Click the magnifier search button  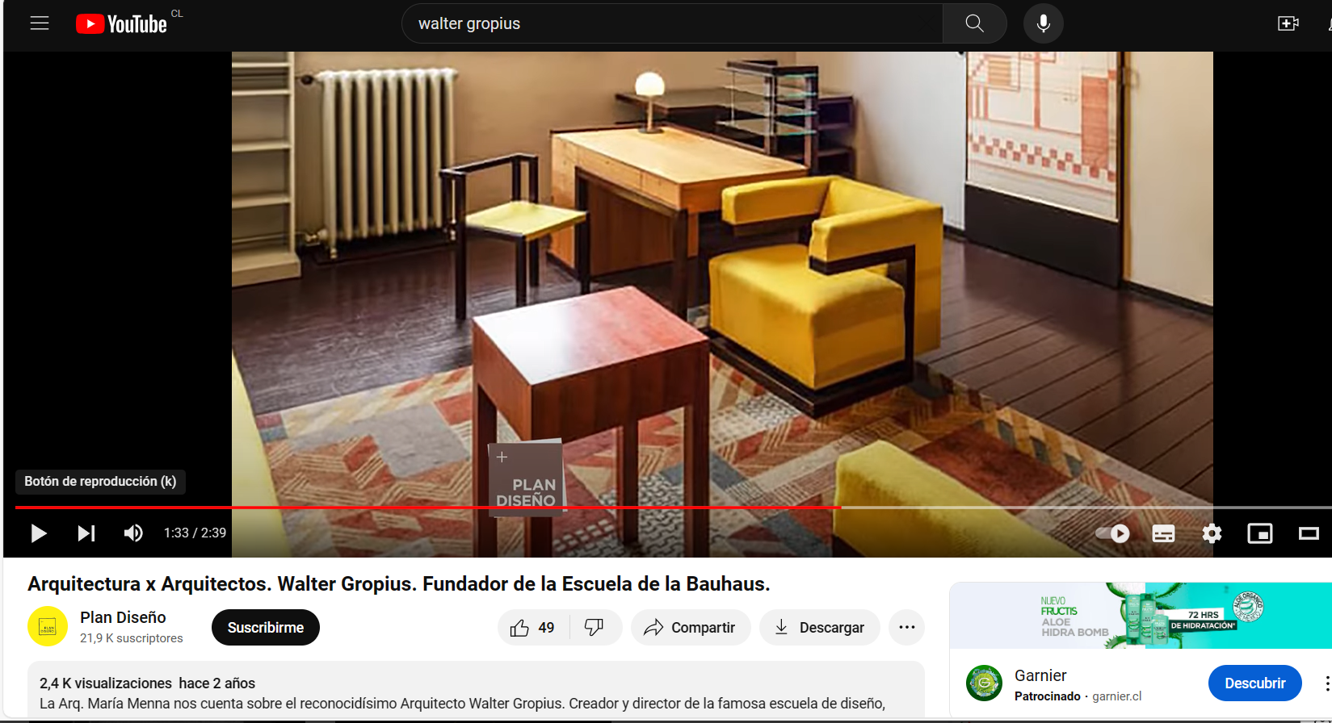[975, 23]
